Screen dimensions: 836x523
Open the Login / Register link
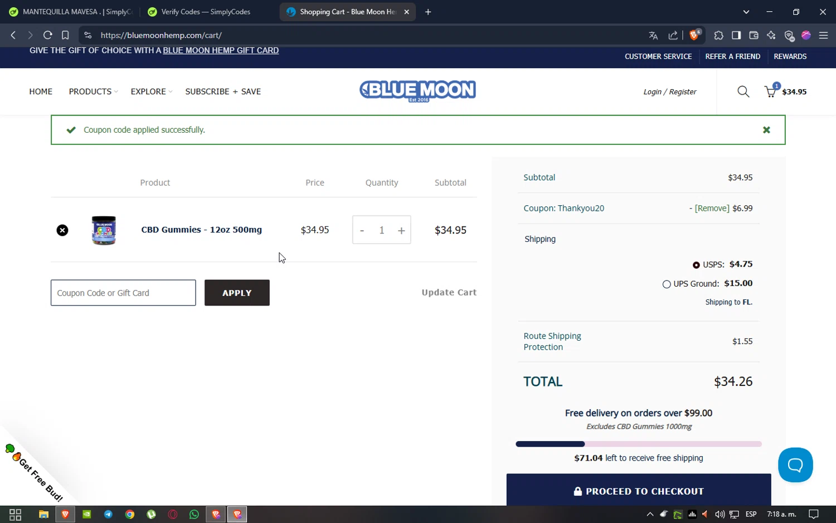coord(670,91)
